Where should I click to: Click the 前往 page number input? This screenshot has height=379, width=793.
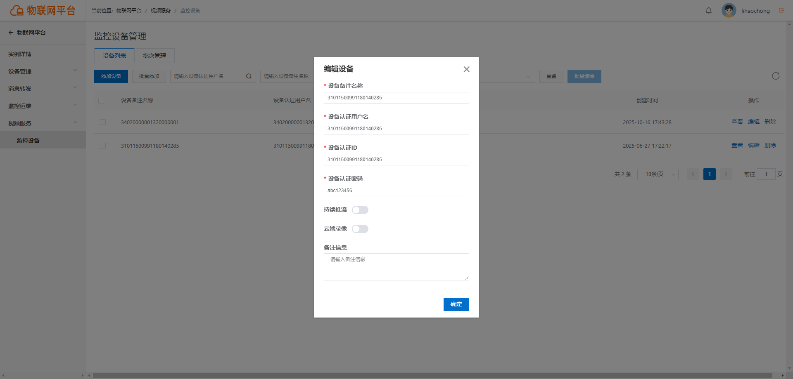(766, 174)
